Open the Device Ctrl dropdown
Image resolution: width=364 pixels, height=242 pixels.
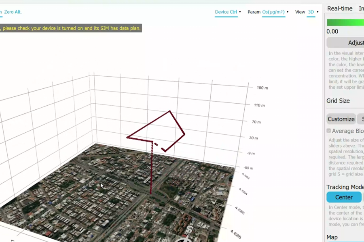point(228,12)
